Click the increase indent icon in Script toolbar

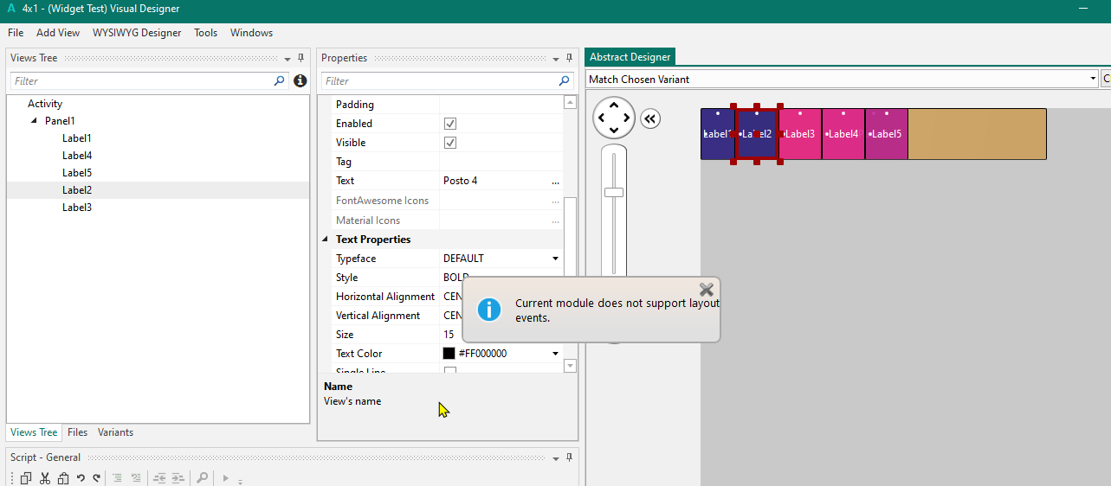178,477
